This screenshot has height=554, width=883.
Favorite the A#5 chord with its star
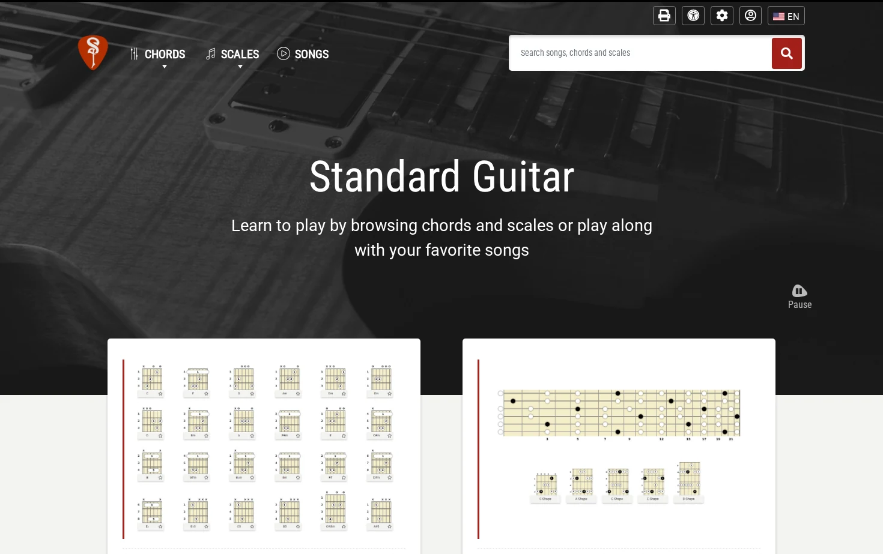click(x=389, y=526)
